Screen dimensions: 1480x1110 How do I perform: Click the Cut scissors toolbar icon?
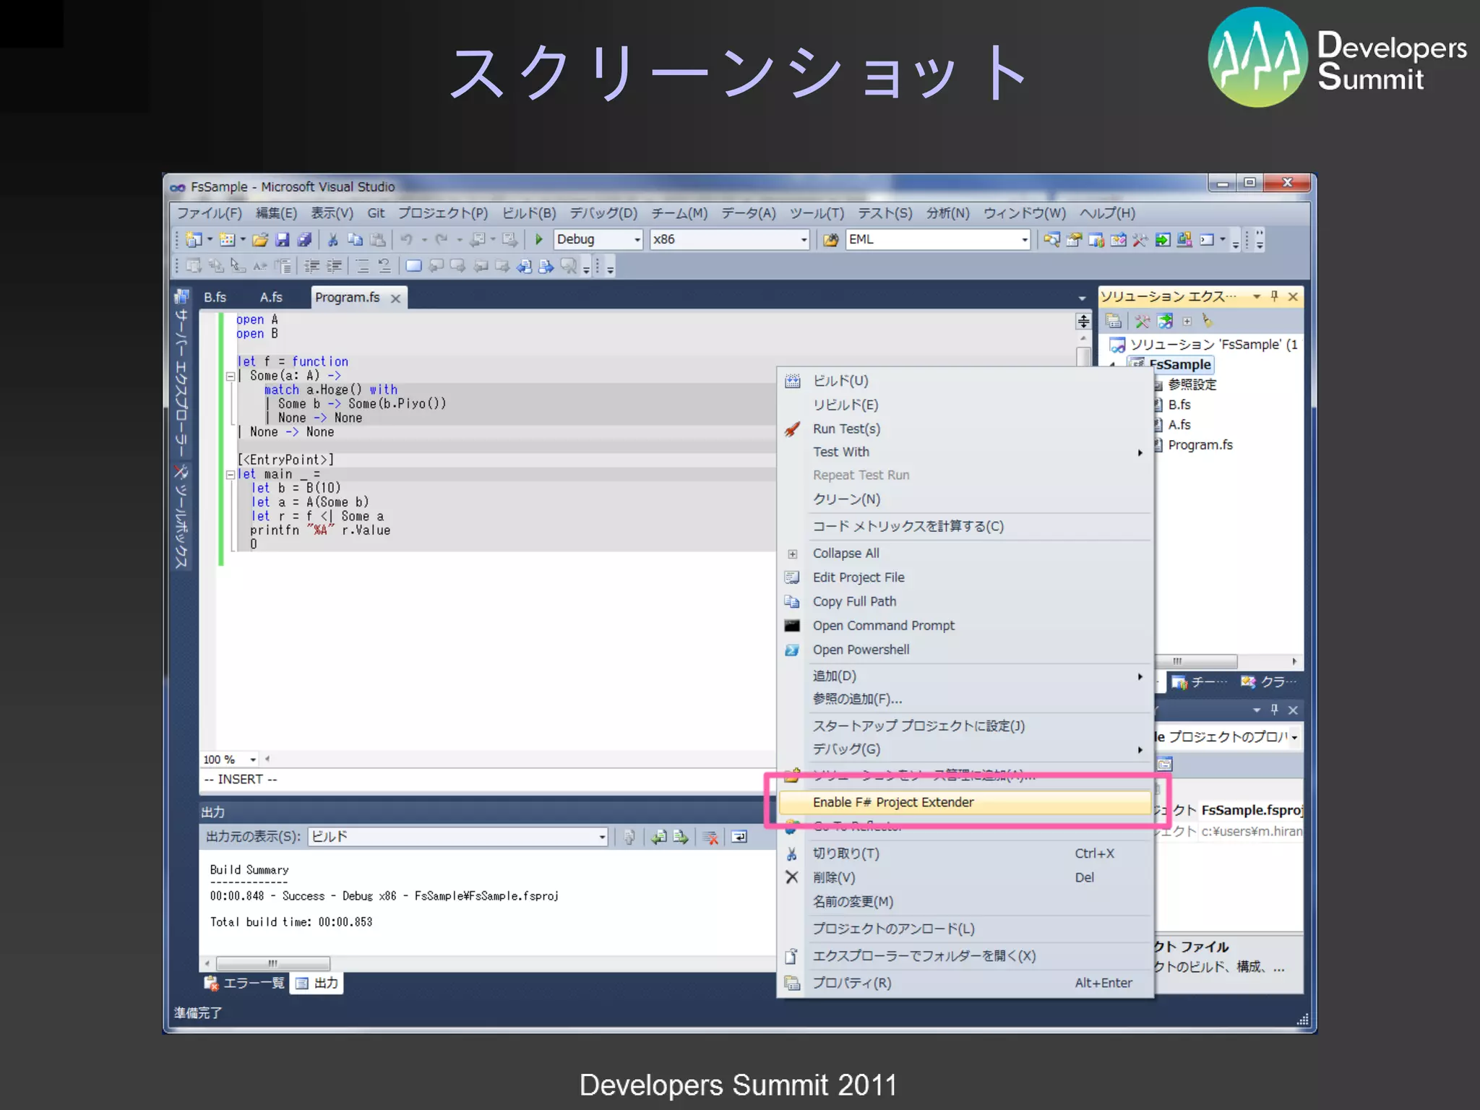click(x=333, y=240)
